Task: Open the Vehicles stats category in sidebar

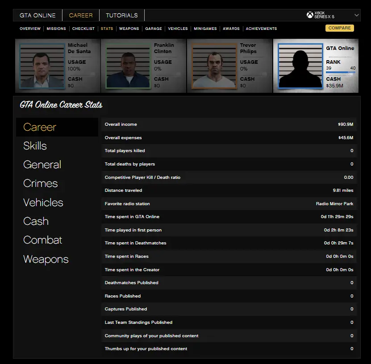Action: coord(43,203)
